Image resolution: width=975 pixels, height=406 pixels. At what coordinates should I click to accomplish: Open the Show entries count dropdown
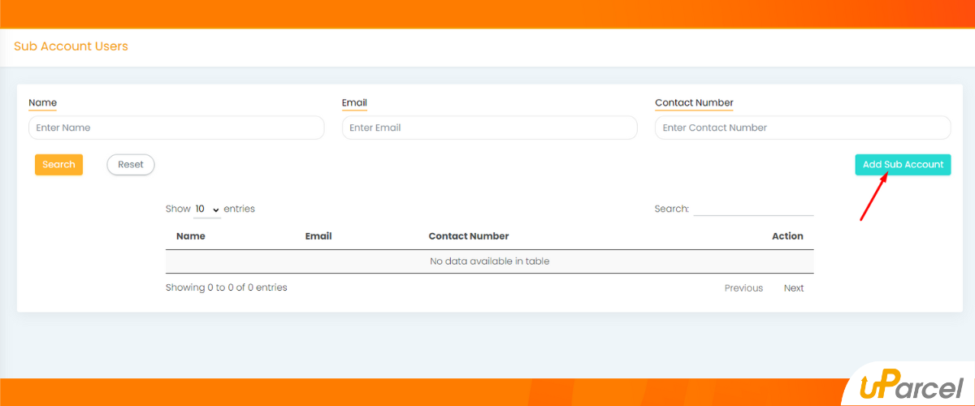click(x=207, y=209)
